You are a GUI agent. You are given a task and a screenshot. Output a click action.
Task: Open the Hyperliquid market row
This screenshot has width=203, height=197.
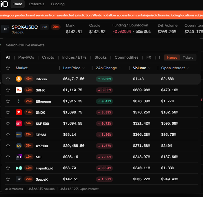click(101, 168)
